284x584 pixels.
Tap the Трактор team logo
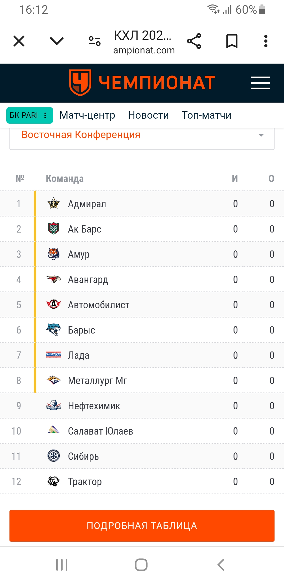[x=54, y=481]
